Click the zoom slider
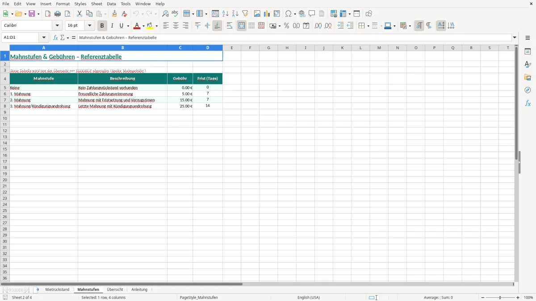The width and height of the screenshot is (536, 301). [500, 297]
